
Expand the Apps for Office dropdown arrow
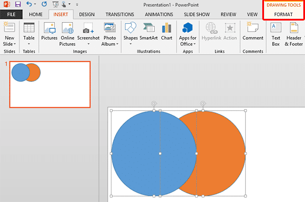tap(195, 44)
